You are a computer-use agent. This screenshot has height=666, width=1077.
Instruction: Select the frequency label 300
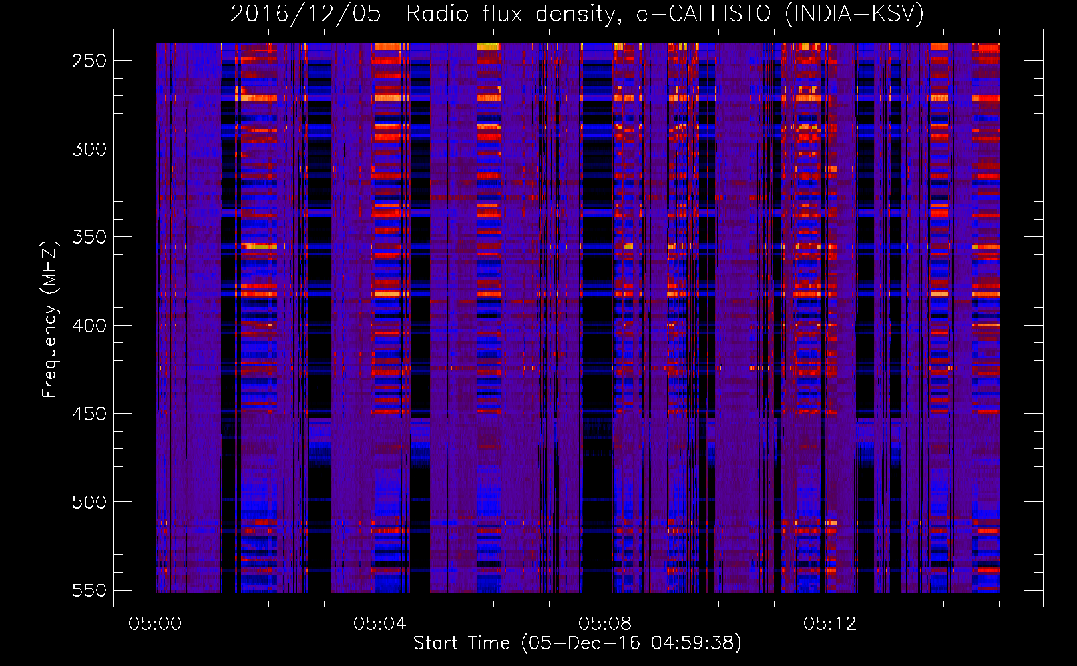click(89, 149)
